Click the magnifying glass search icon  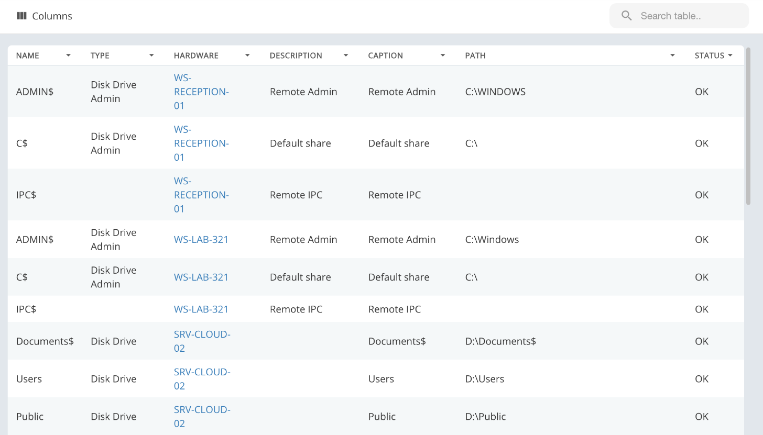click(x=626, y=16)
